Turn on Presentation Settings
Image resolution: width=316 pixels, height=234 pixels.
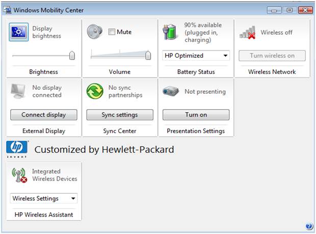[196, 115]
